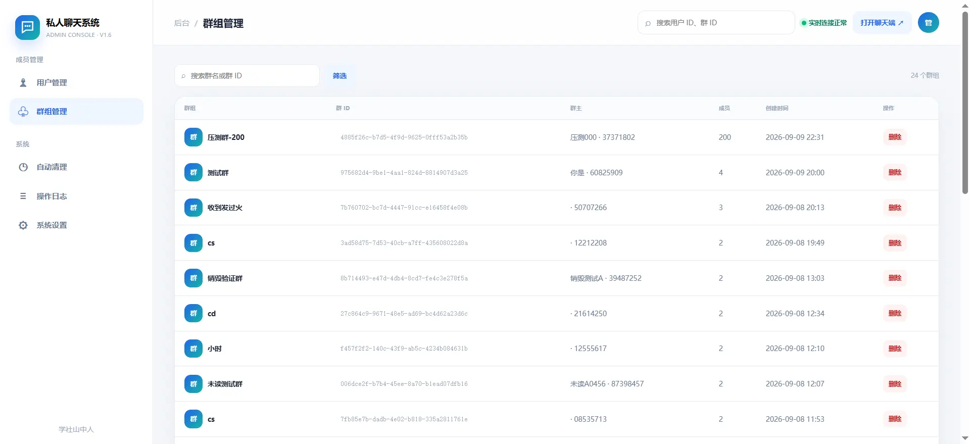Viewport: 970px width, 444px height.
Task: Click the creation time 2026-09-08 12:10
Action: pos(795,349)
